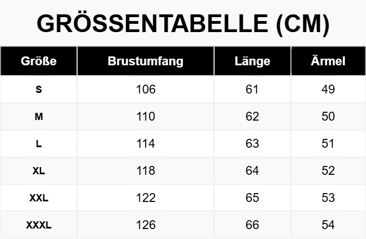366x239 pixels.
Task: Click the size L row label
Action: coord(38,144)
